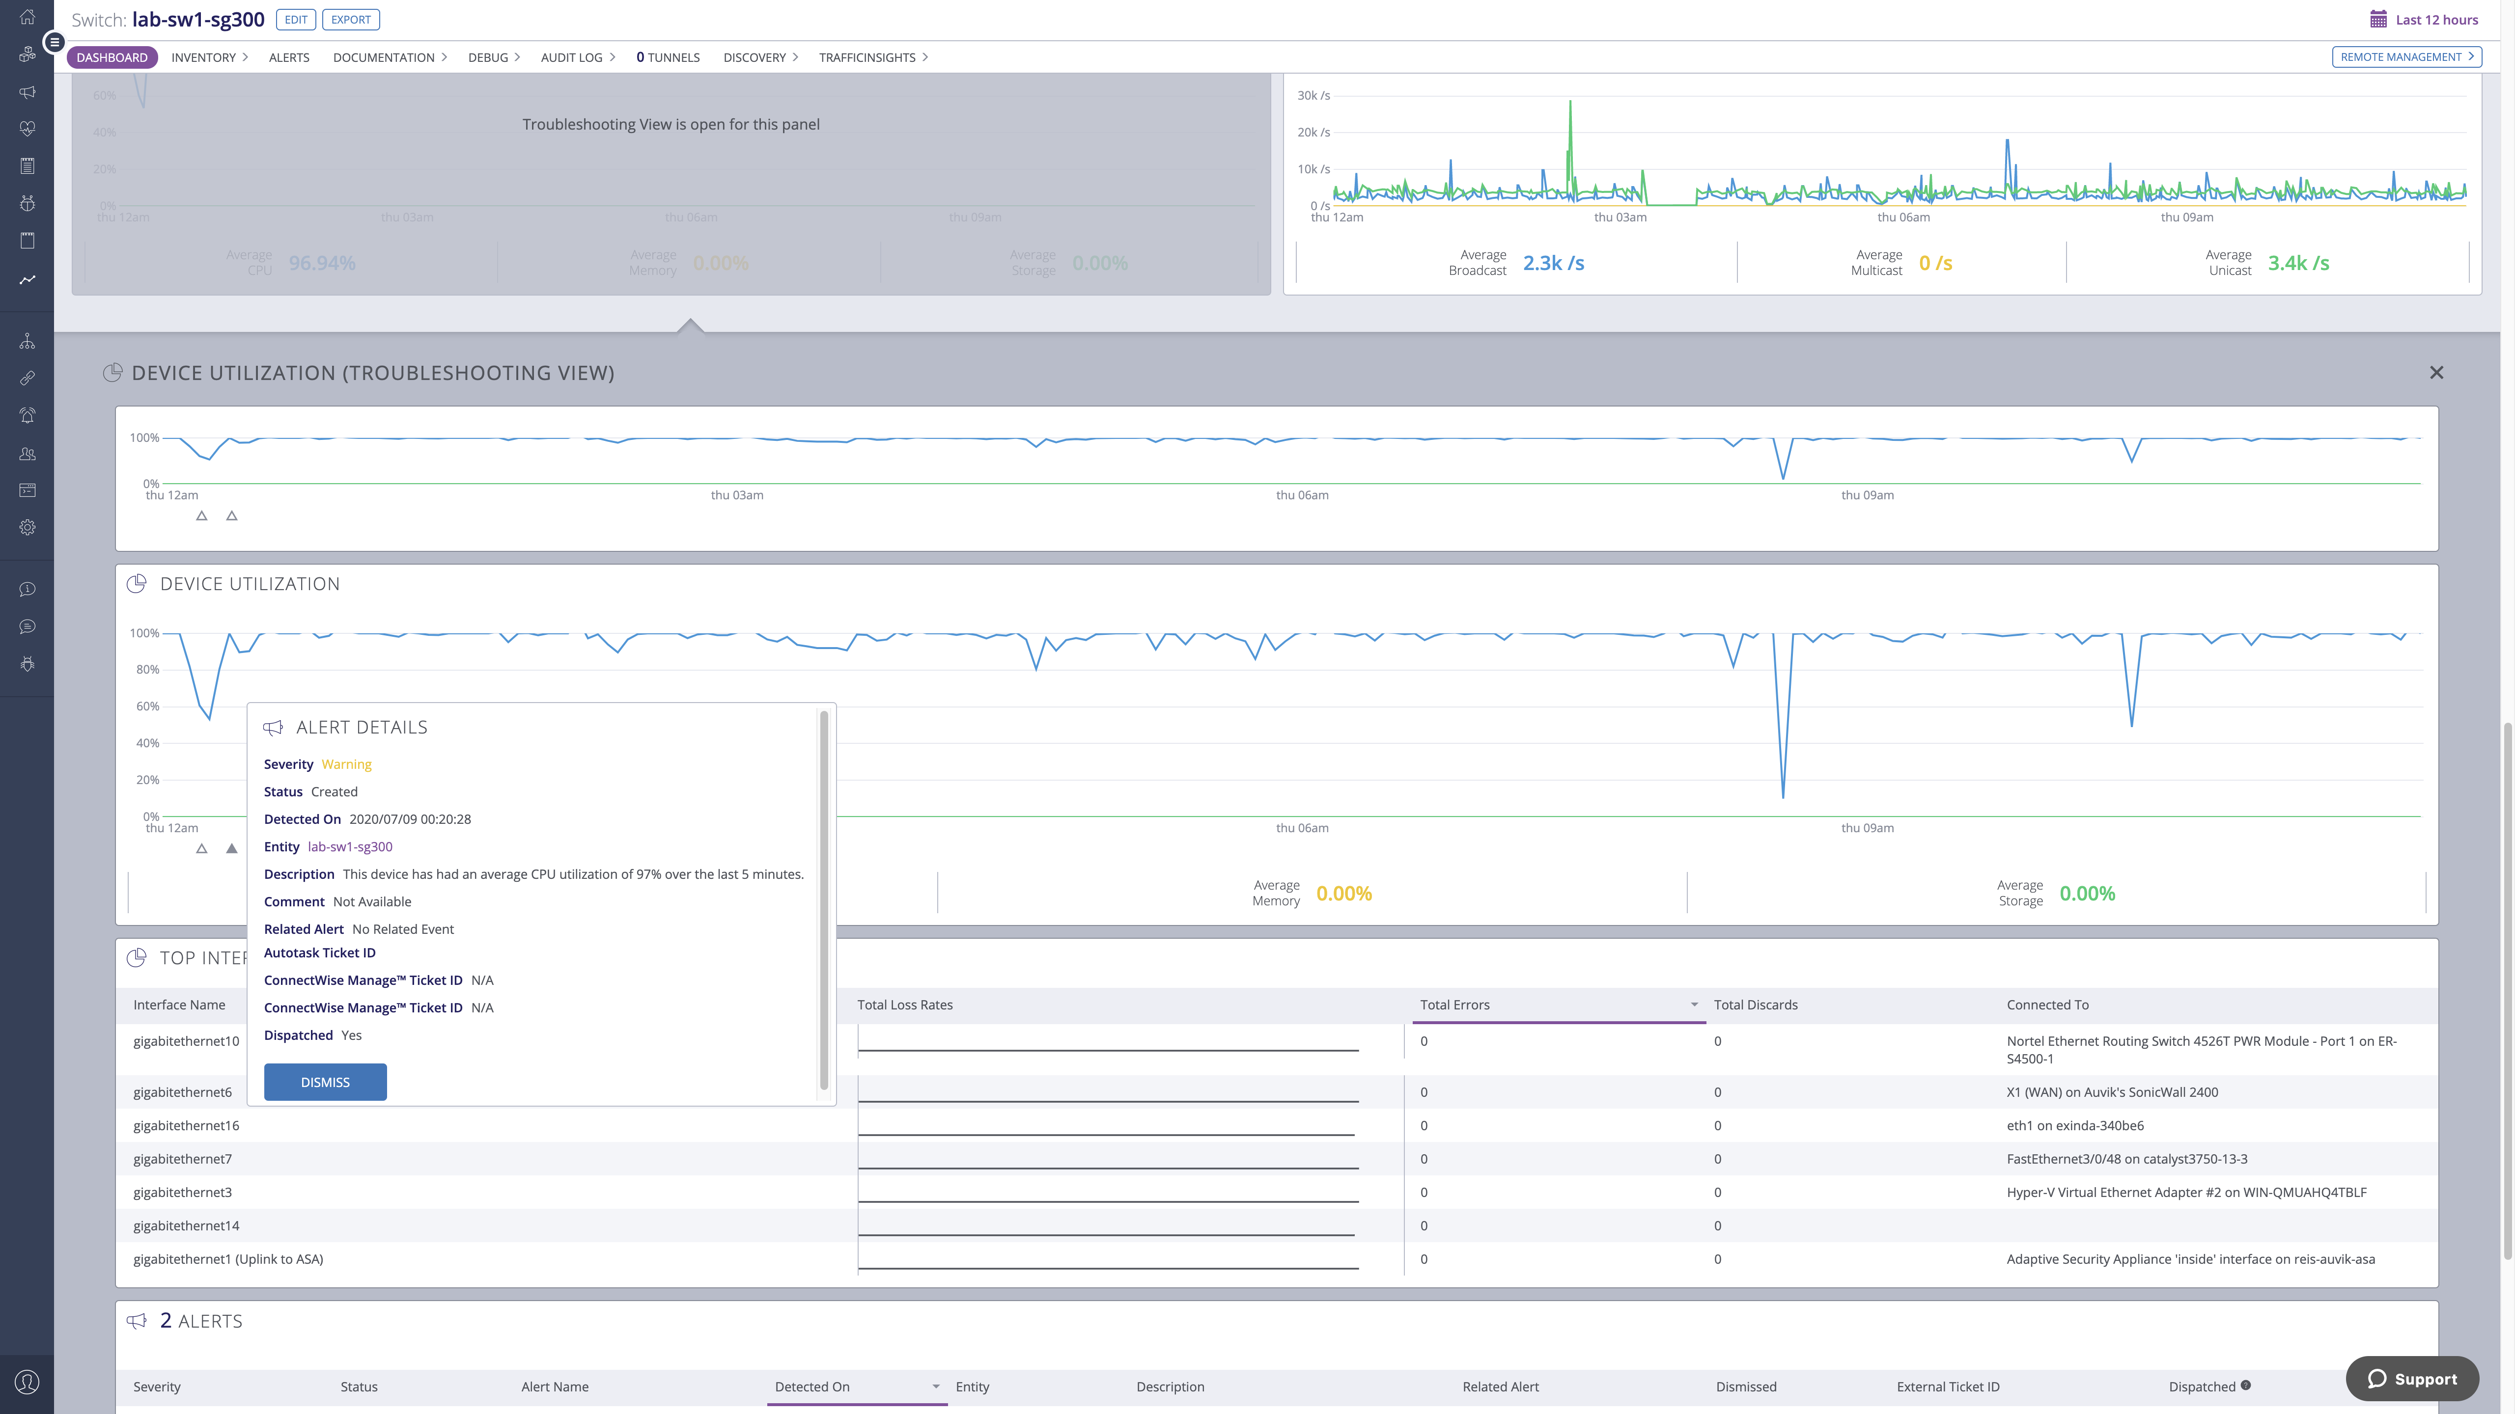Open the Support chat button
The height and width of the screenshot is (1414, 2515).
[x=2411, y=1378]
